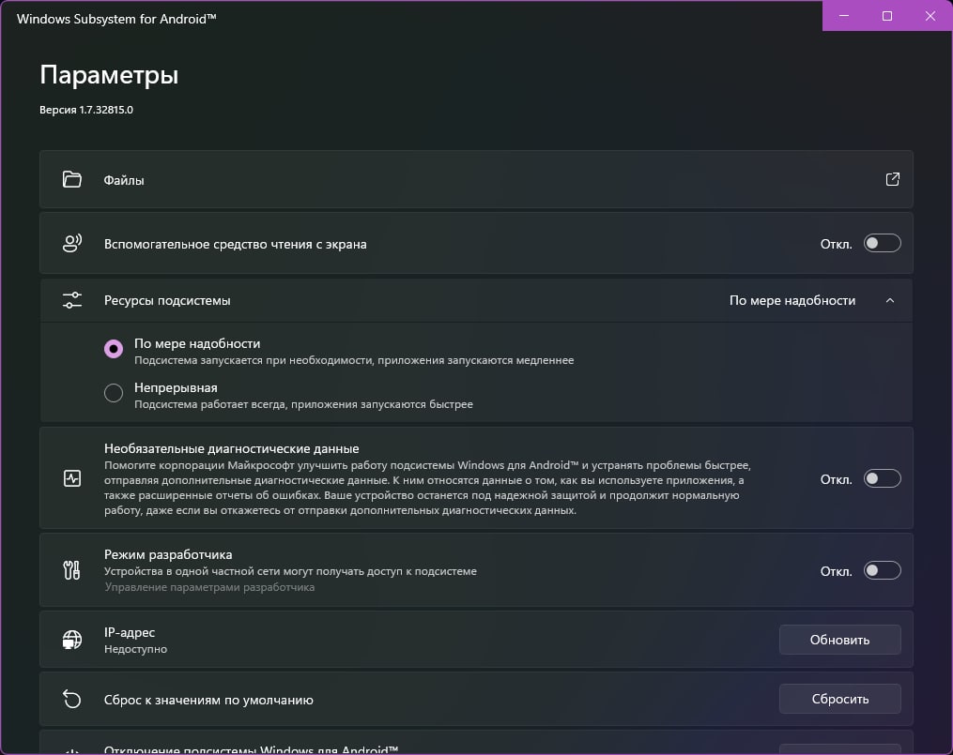
Task: Click the screen reader icon
Action: (72, 244)
